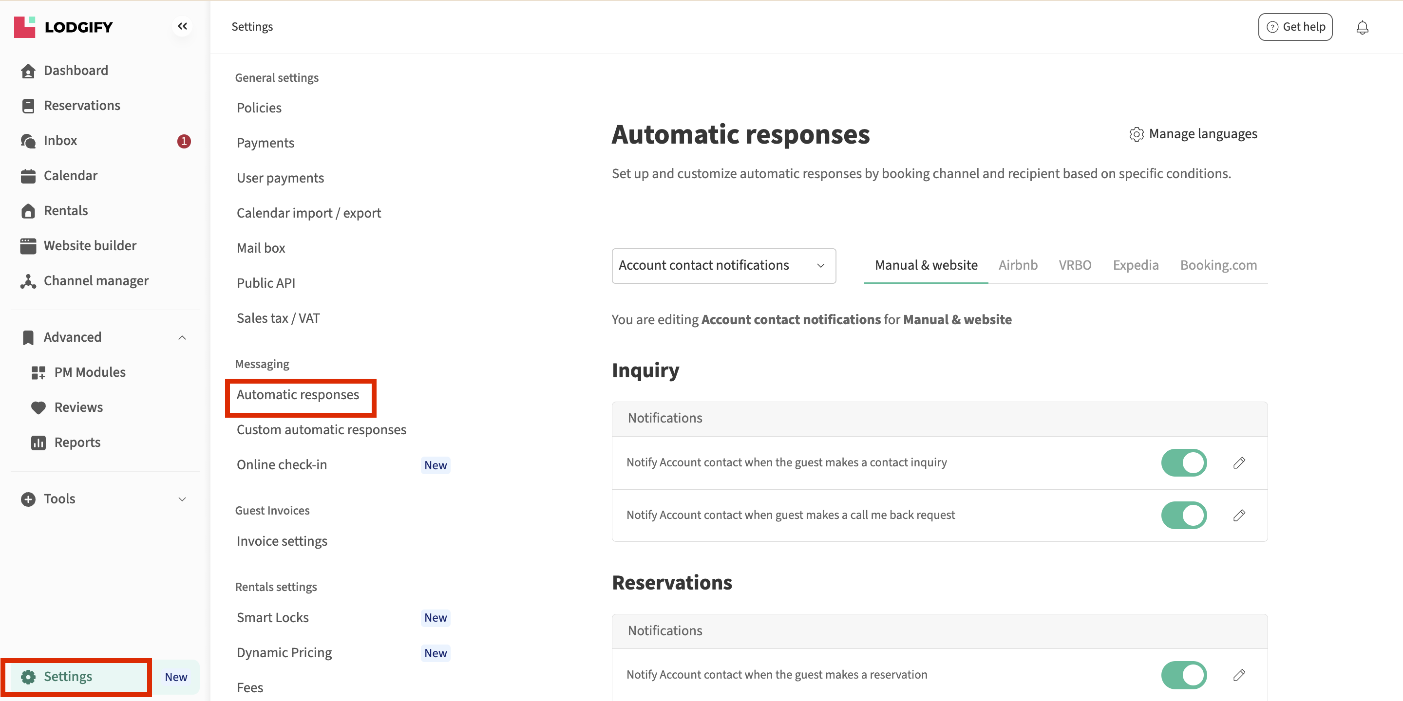Screen dimensions: 1403x701
Task: Edit the call me back request pencil
Action: pos(1239,515)
